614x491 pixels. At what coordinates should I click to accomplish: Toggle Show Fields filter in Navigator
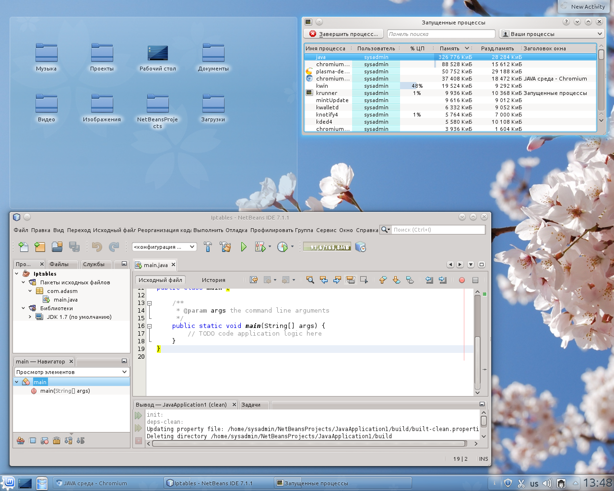pyautogui.click(x=33, y=441)
